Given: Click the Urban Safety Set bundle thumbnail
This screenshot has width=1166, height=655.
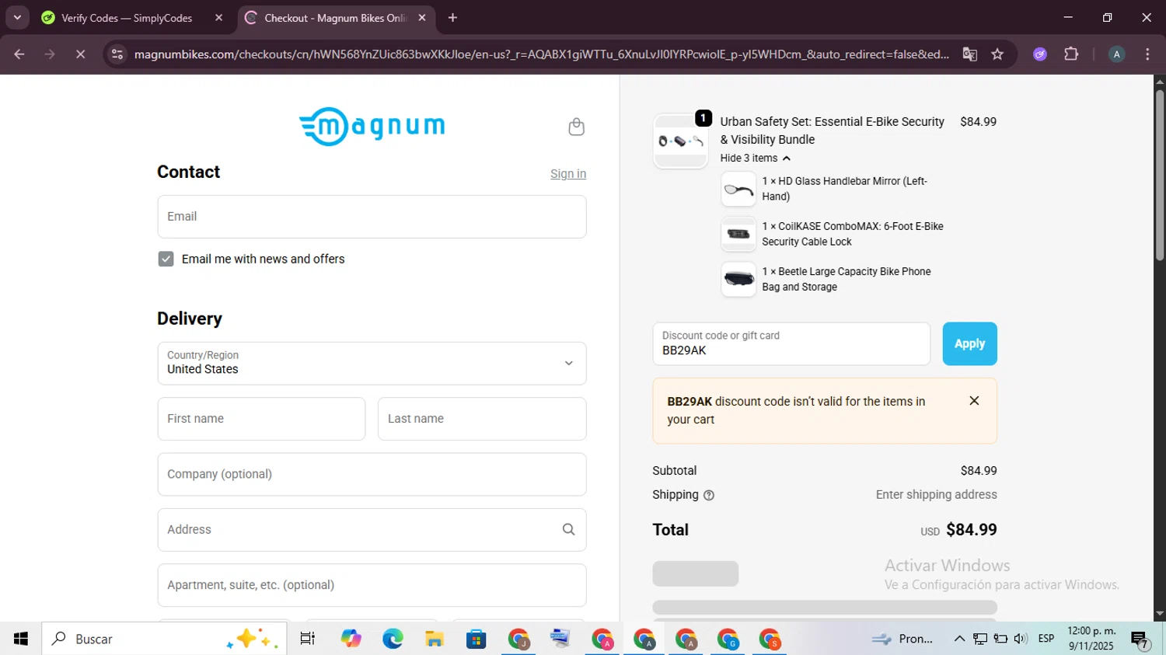Looking at the screenshot, I should [x=680, y=141].
